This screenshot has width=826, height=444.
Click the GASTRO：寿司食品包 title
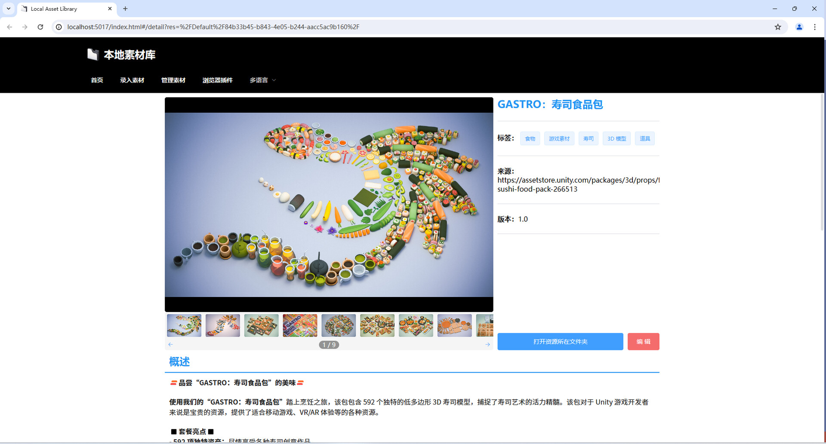click(550, 104)
